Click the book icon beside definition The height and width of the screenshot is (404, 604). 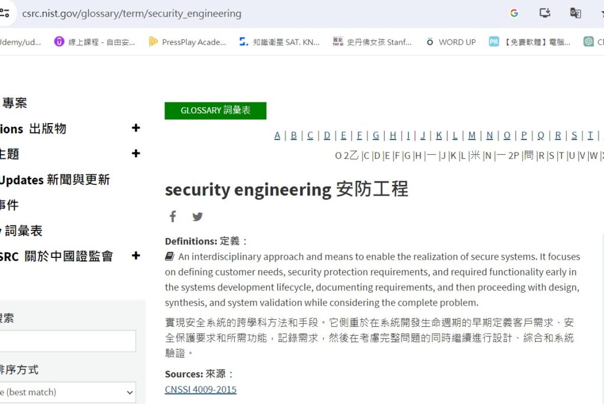(x=170, y=256)
